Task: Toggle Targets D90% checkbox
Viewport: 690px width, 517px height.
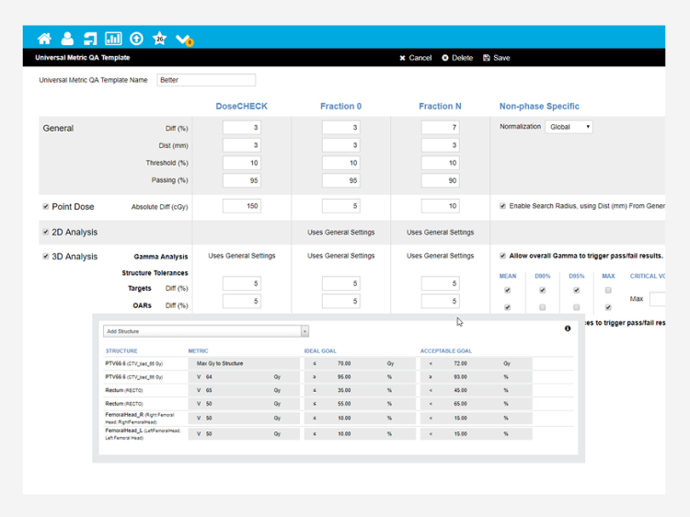Action: coord(542,291)
